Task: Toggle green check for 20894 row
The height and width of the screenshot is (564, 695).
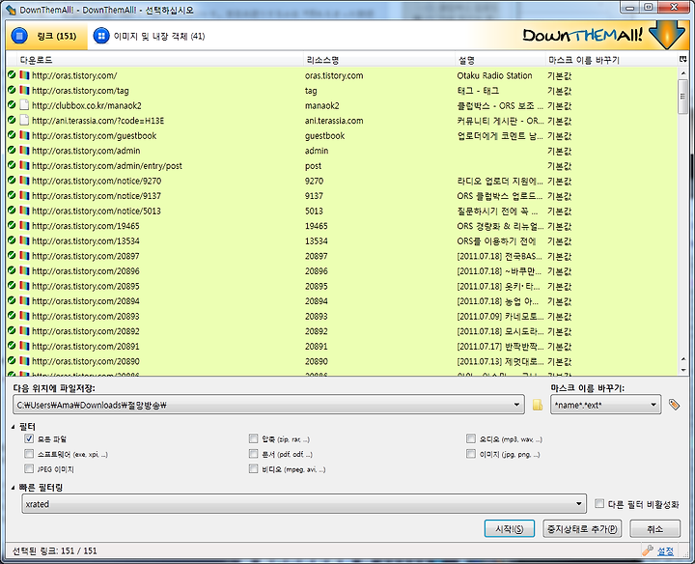Action: point(12,300)
